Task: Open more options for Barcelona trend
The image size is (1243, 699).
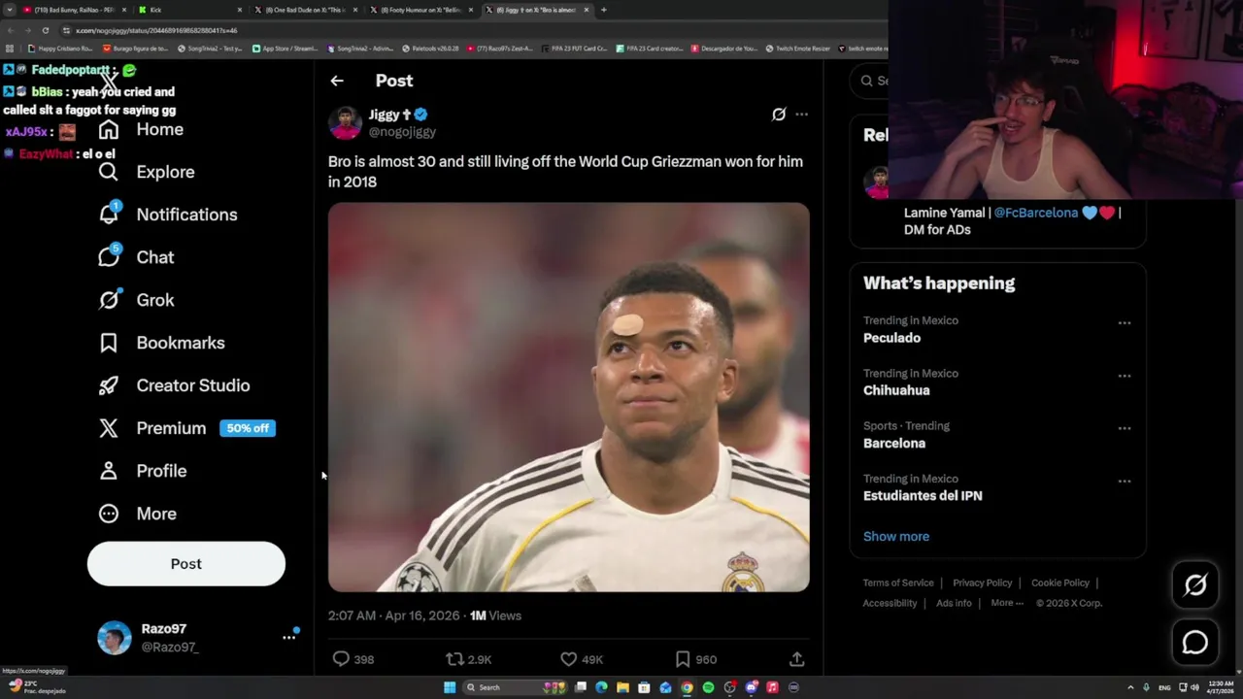Action: tap(1125, 428)
